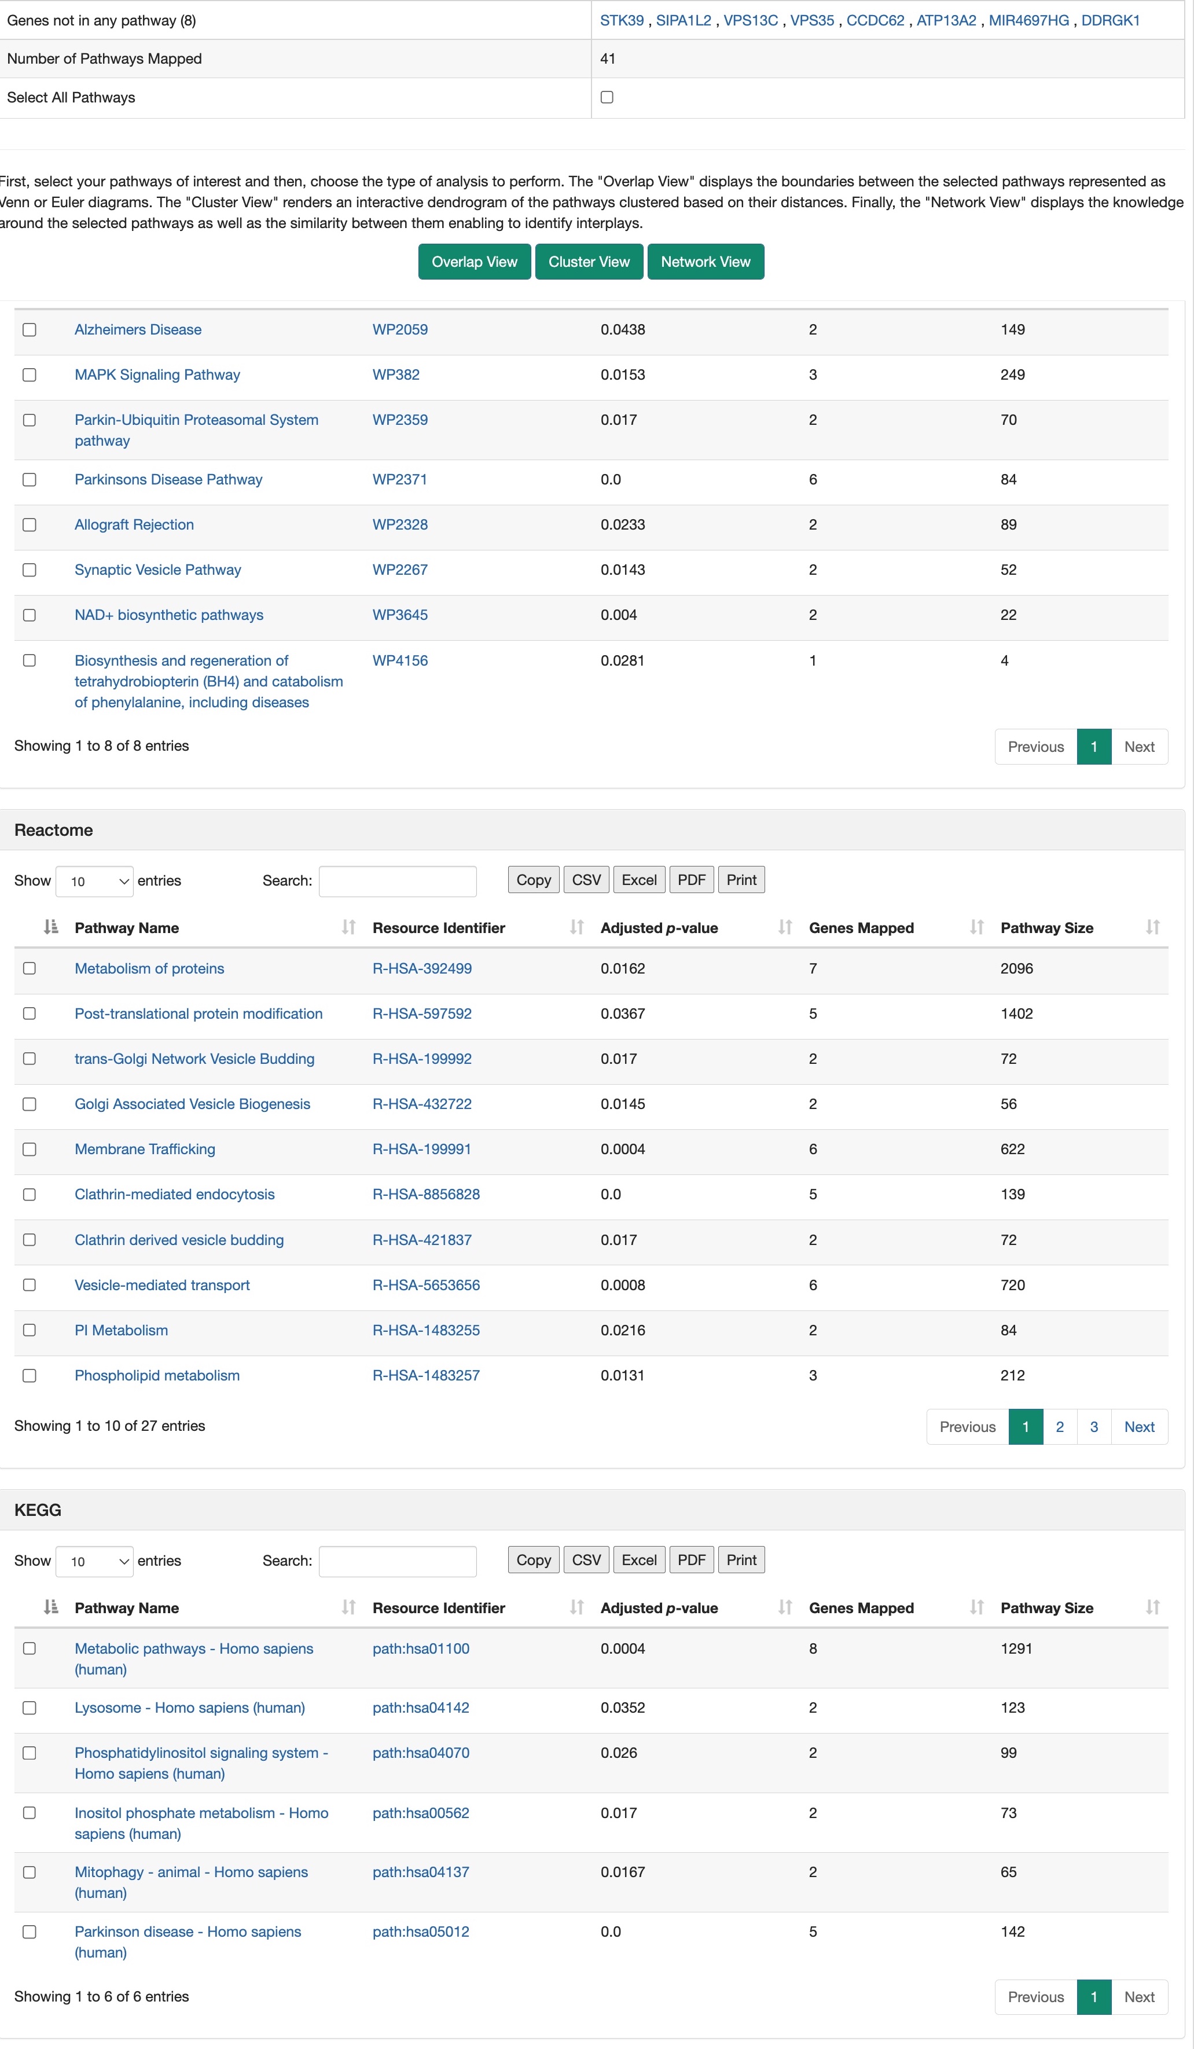1194x2049 pixels.
Task: Check the Select All Pathways box
Action: point(607,98)
